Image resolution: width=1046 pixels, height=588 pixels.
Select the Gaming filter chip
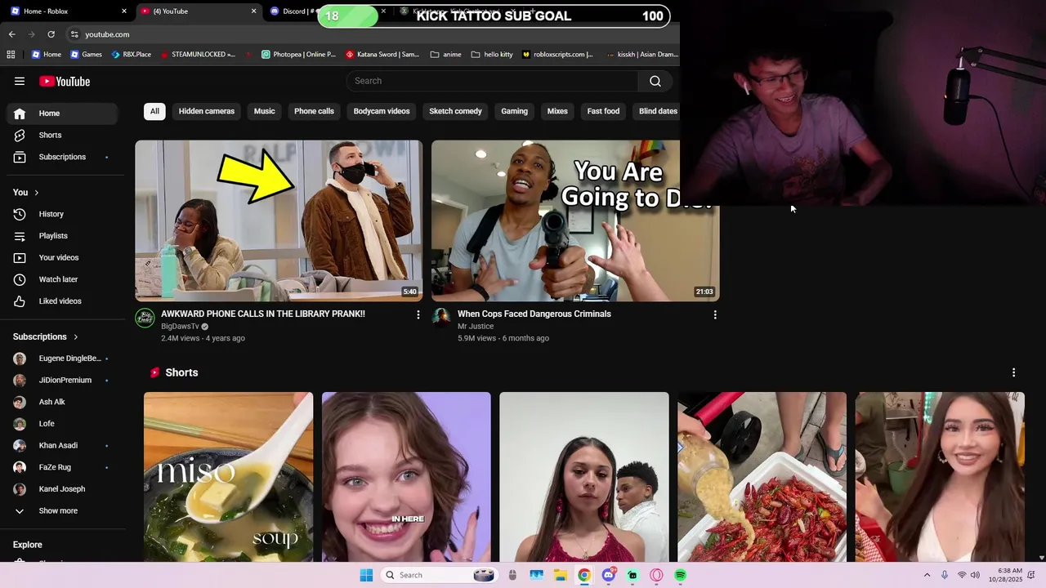point(514,111)
